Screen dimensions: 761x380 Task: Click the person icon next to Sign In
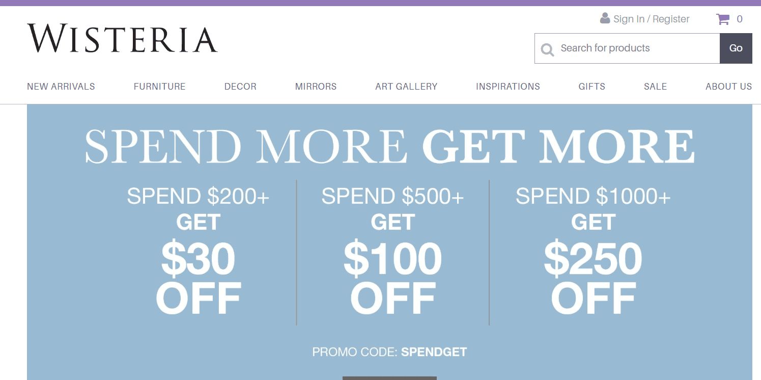tap(605, 18)
